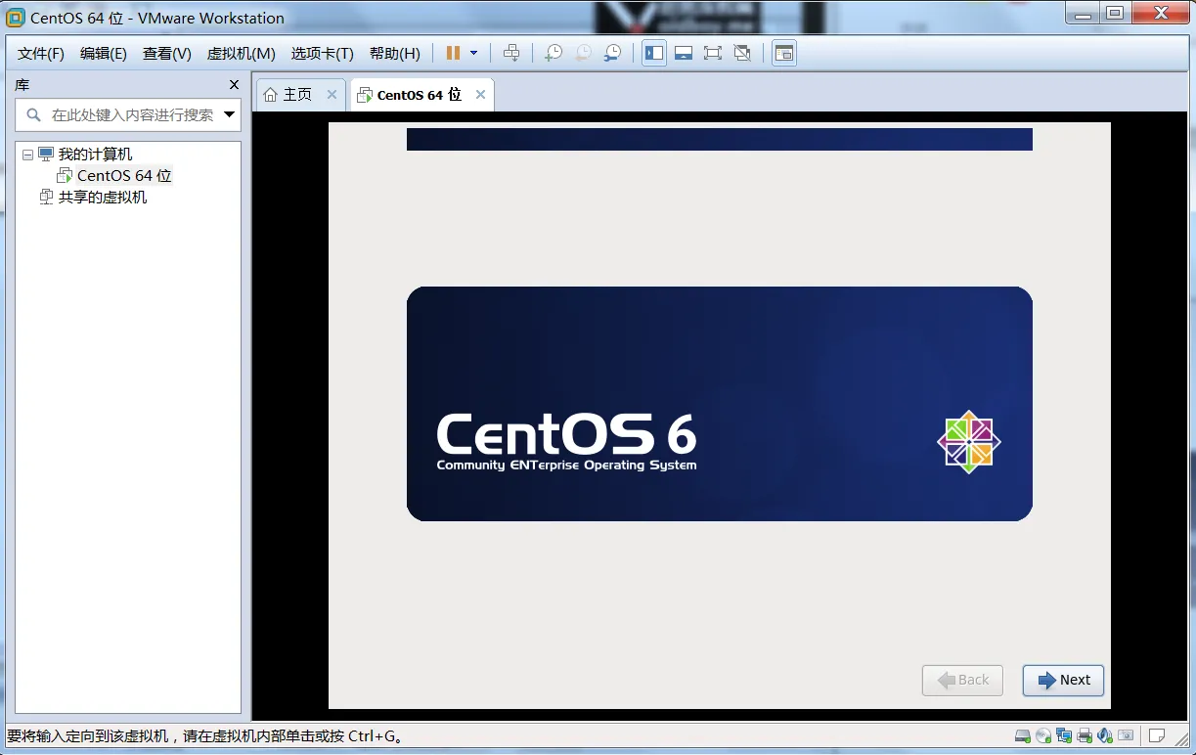Viewport: 1196px width, 755px height.
Task: Close the 主页 tab
Action: click(332, 95)
